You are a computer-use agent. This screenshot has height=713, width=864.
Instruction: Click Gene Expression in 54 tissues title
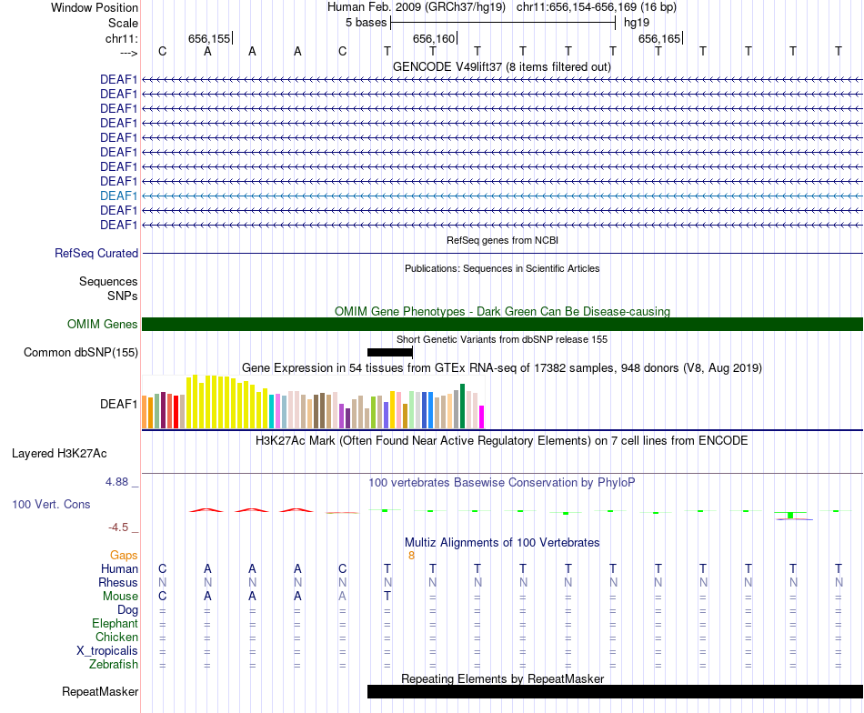tap(502, 367)
